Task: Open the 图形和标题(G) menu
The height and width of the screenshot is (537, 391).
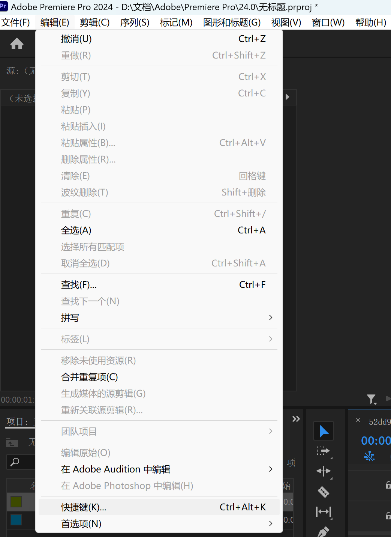Action: (x=232, y=23)
